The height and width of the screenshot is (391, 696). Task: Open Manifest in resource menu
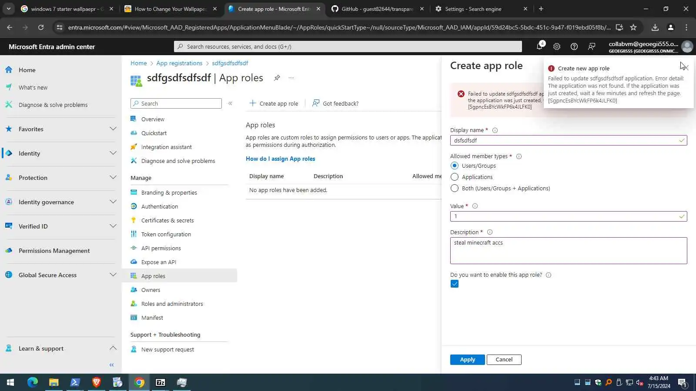coord(152,318)
